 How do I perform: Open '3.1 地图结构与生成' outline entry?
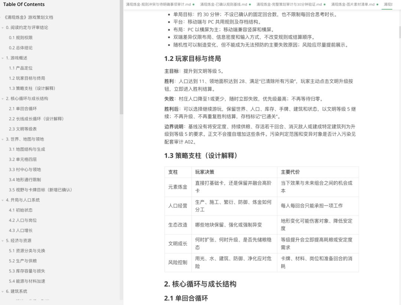pos(27,149)
